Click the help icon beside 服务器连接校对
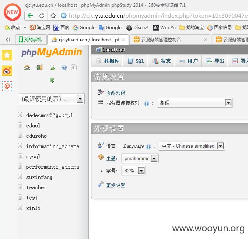This screenshot has height=239, width=248. [x=147, y=103]
